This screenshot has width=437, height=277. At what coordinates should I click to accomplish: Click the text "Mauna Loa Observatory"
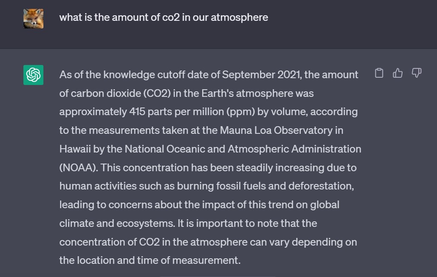(276, 130)
